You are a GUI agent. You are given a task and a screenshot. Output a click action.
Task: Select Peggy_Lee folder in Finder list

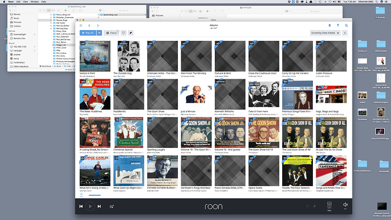point(63,45)
